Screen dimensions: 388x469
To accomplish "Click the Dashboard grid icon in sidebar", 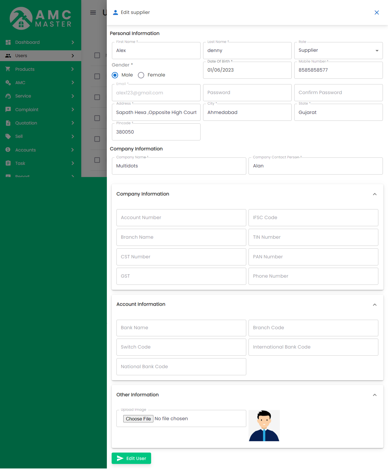I will [8, 42].
